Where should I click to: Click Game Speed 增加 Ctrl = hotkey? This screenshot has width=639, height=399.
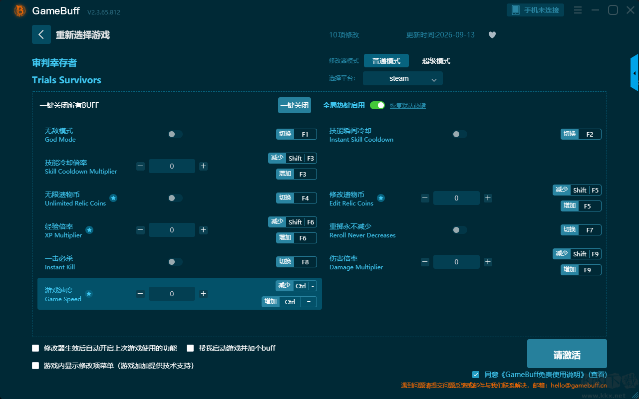point(290,302)
